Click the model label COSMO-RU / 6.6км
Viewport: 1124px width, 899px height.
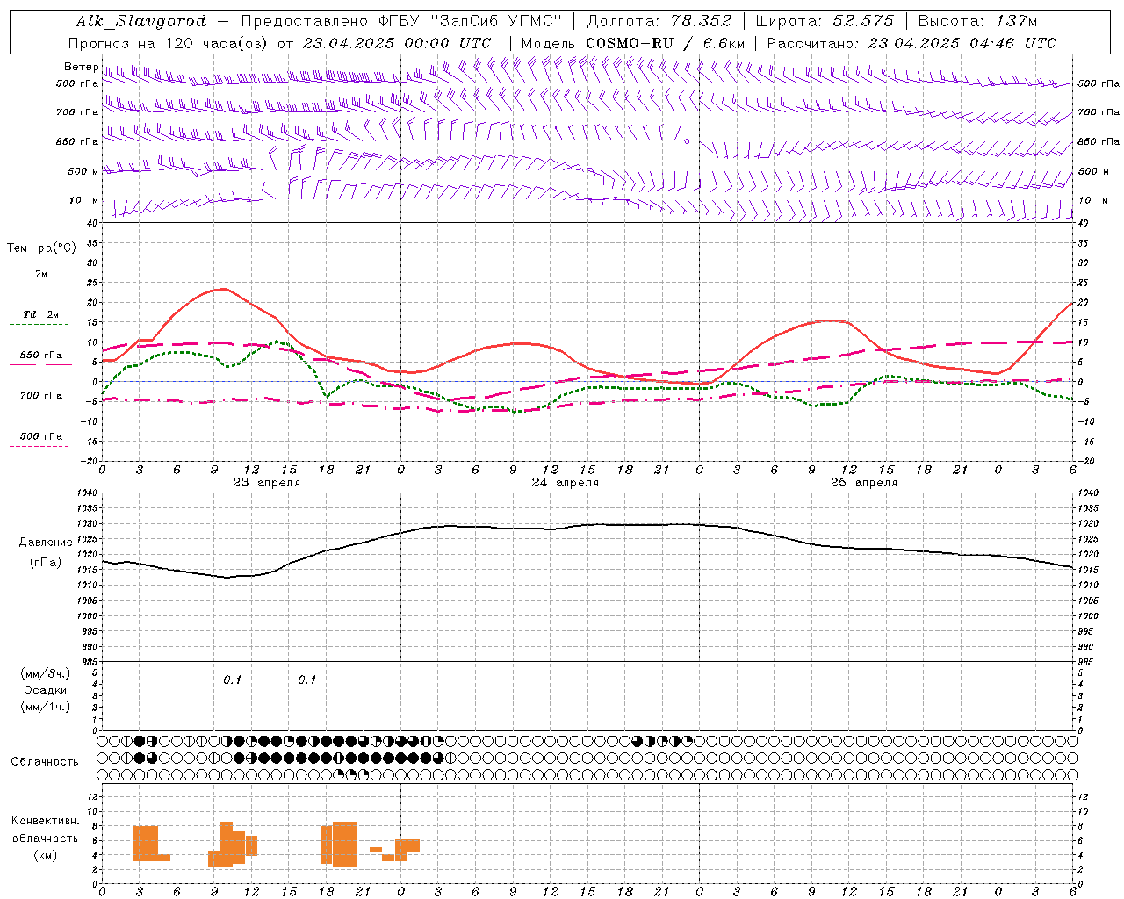tap(665, 43)
